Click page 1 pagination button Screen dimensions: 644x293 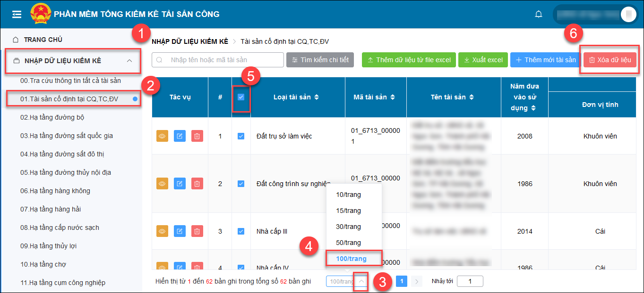[402, 281]
